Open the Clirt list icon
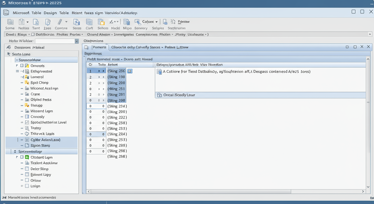The width and height of the screenshot is (374, 204). tap(89, 22)
